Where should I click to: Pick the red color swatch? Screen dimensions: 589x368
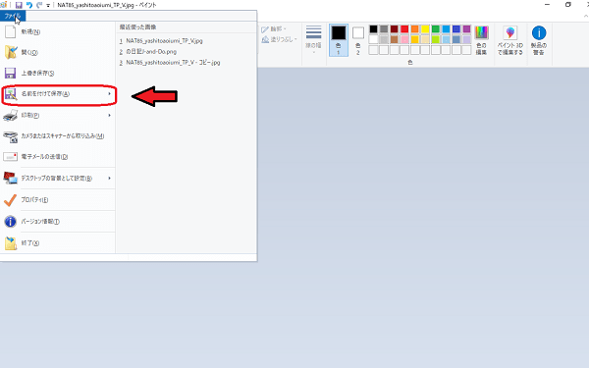pyautogui.click(x=404, y=29)
